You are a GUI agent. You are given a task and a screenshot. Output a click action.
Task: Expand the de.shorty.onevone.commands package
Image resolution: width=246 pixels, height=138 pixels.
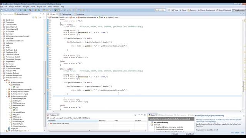[x=7, y=89]
